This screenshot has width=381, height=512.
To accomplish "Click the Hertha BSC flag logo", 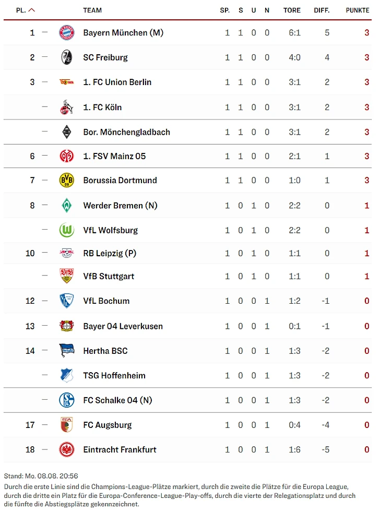I will (x=66, y=351).
